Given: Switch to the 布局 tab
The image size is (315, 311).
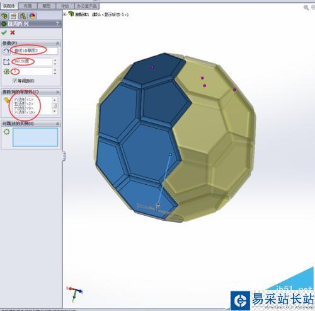Looking at the screenshot, I should pos(28,6).
